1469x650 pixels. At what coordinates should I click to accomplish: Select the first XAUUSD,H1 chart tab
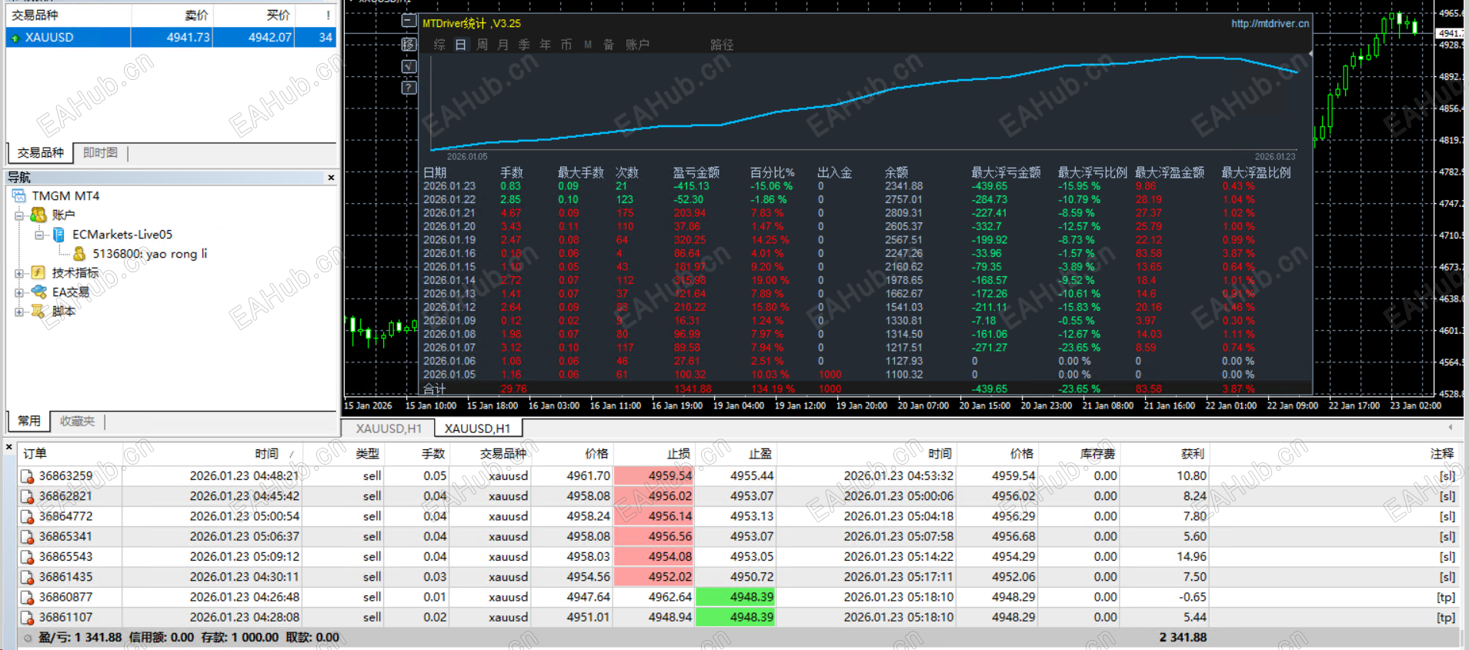389,428
